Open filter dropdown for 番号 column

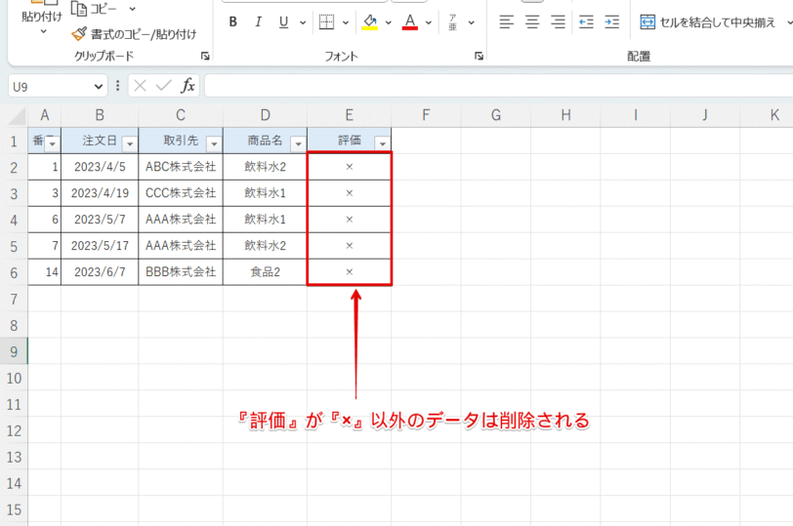tap(52, 144)
